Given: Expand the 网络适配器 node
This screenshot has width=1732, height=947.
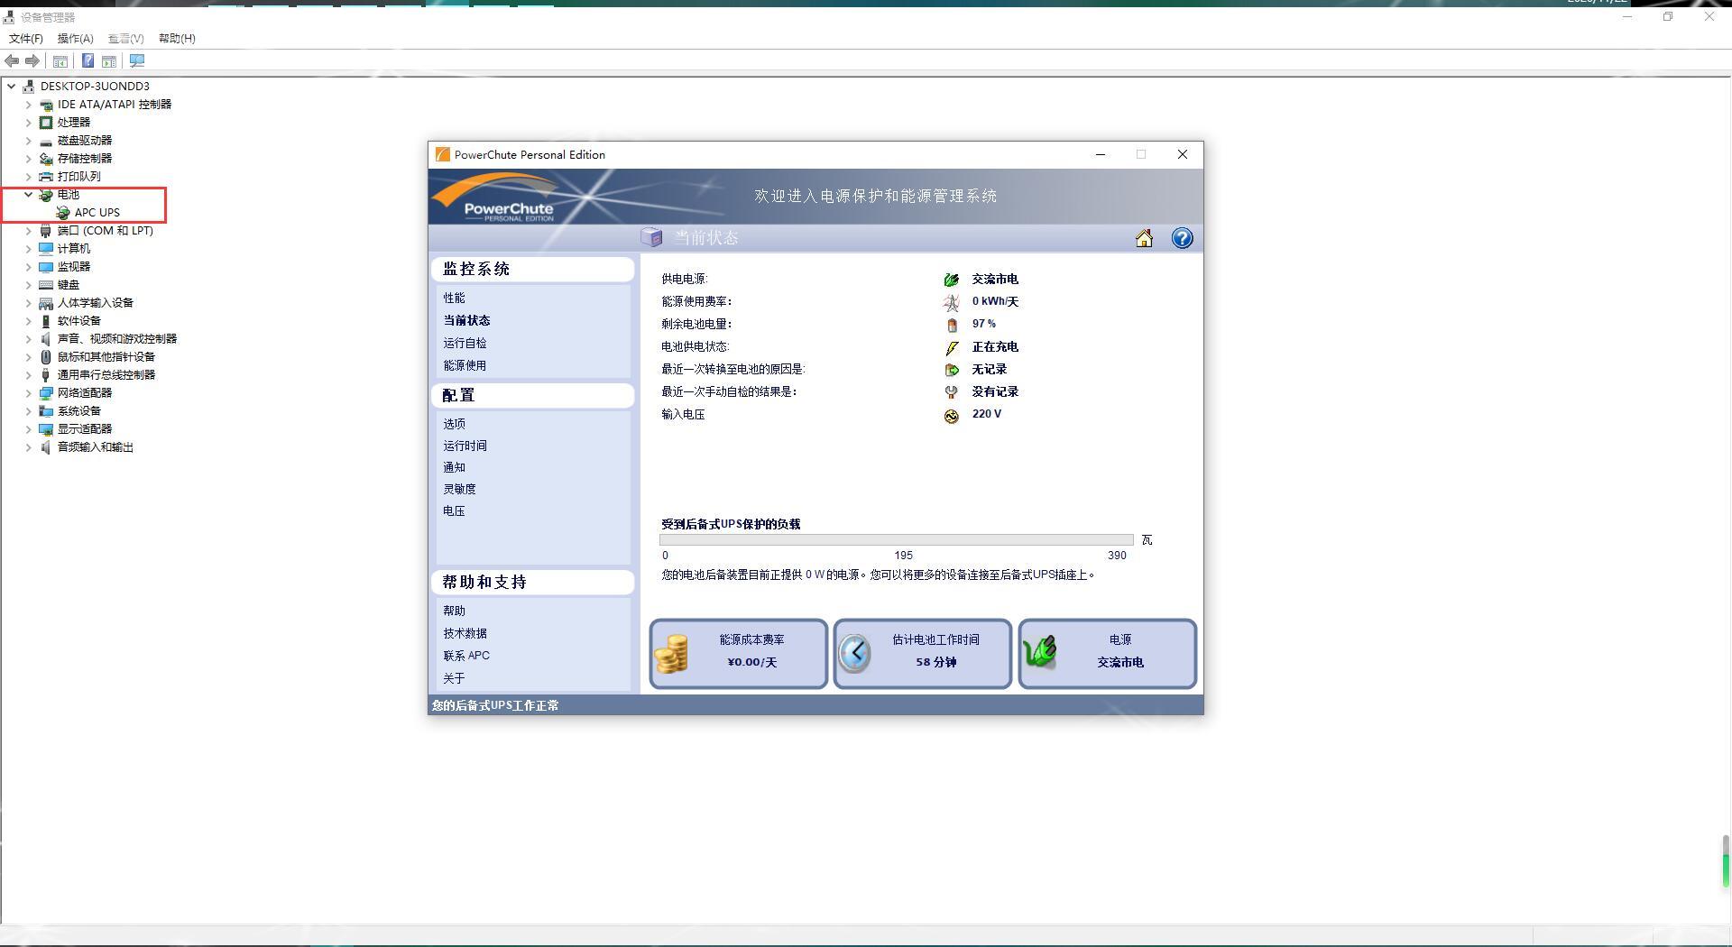Looking at the screenshot, I should click(28, 392).
